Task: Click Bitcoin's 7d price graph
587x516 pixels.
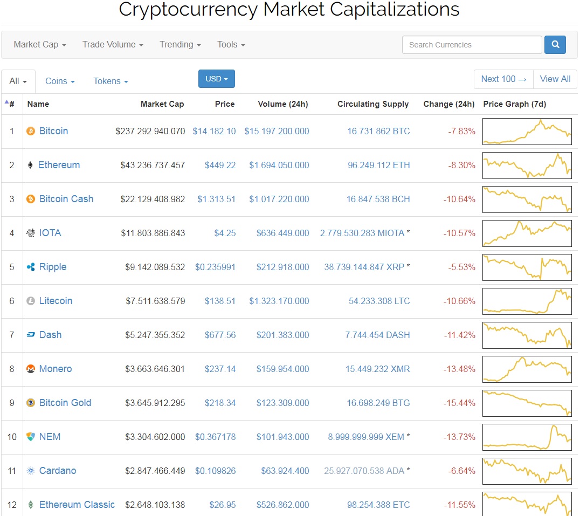Action: tap(527, 132)
